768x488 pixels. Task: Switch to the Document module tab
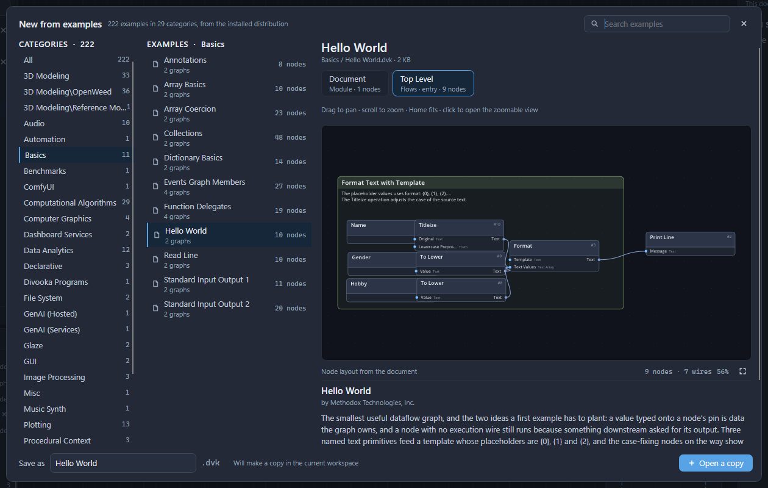(x=355, y=84)
